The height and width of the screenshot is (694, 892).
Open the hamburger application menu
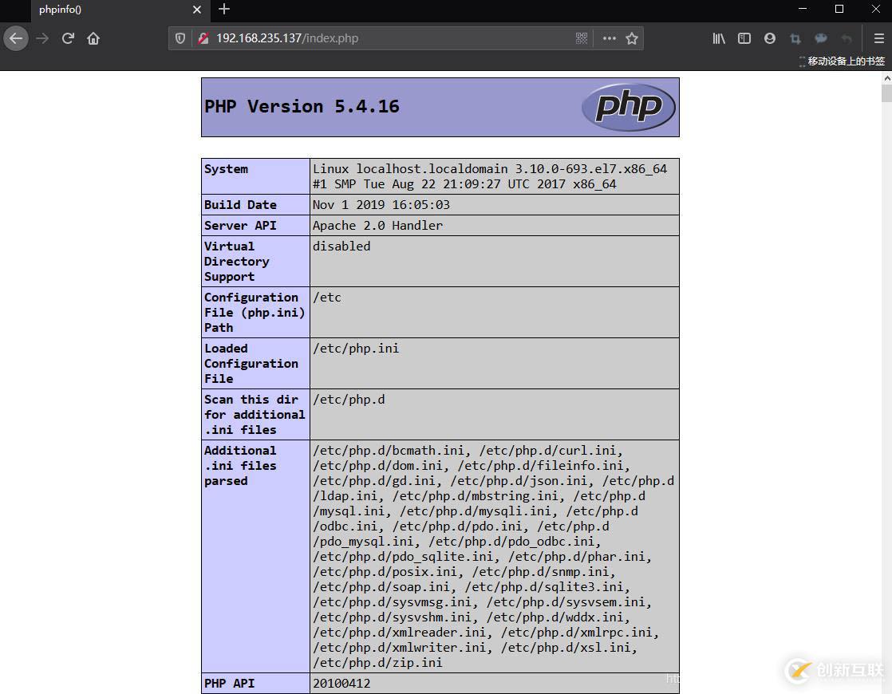[x=879, y=38]
